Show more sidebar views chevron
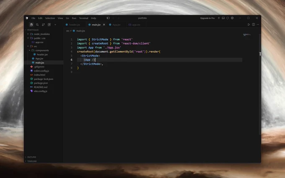 point(55,25)
